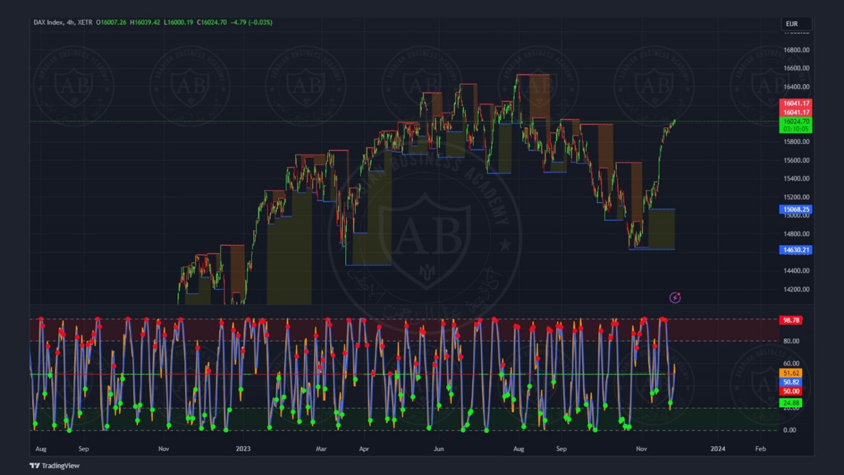Viewport: 844px width, 475px height.
Task: Click the red 50.00 midline value label
Action: click(791, 391)
